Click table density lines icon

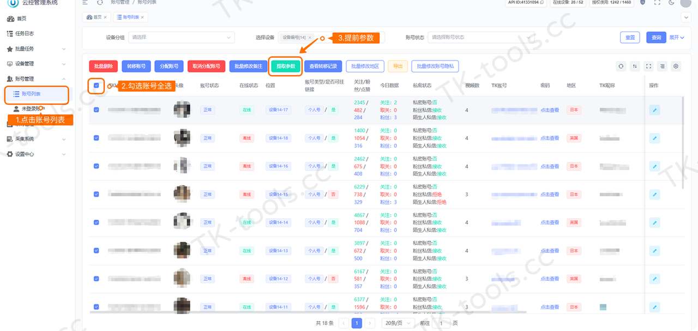pyautogui.click(x=662, y=67)
